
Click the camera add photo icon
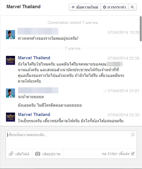click(38, 154)
